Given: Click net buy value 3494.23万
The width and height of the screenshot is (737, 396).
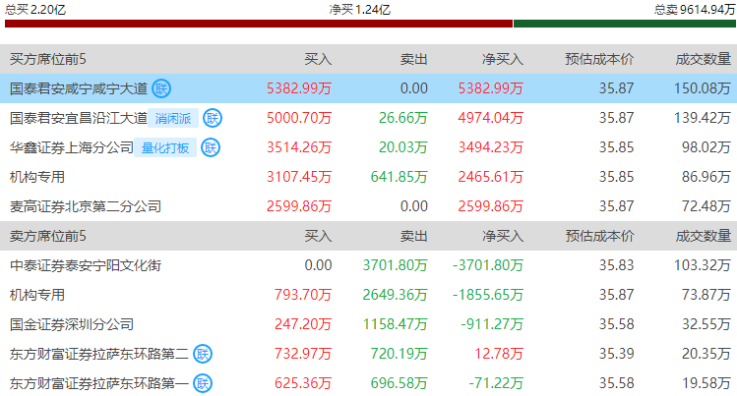Looking at the screenshot, I should click(x=491, y=147).
